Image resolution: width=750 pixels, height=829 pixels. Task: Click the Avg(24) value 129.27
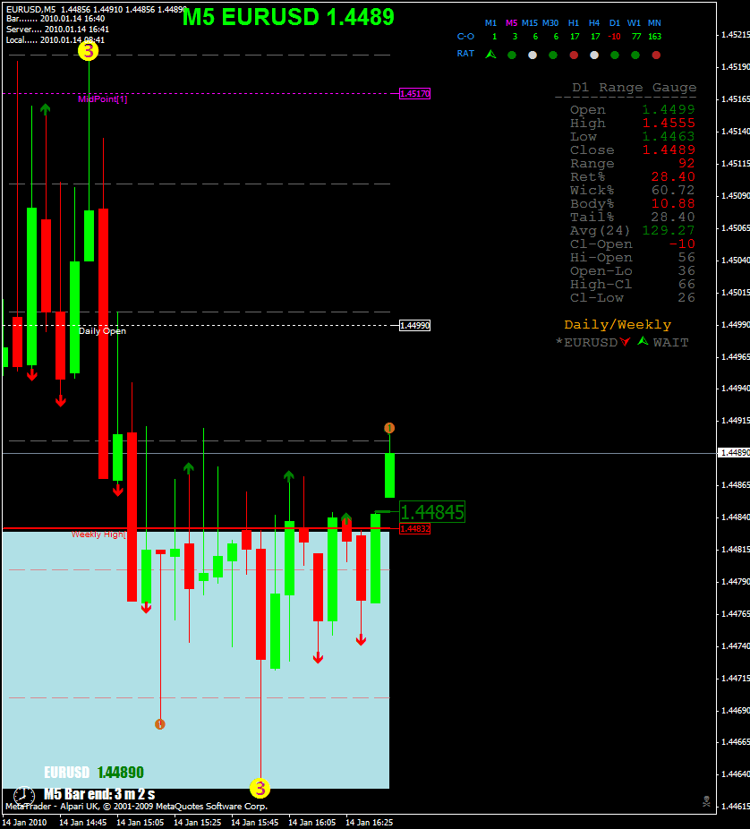669,230
